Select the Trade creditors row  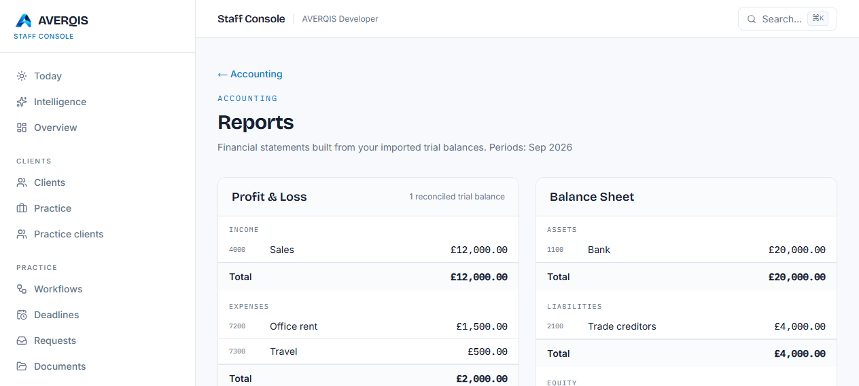686,326
